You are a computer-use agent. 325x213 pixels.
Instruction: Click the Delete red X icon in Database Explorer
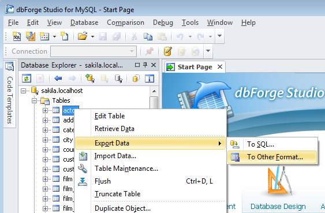(x=40, y=79)
